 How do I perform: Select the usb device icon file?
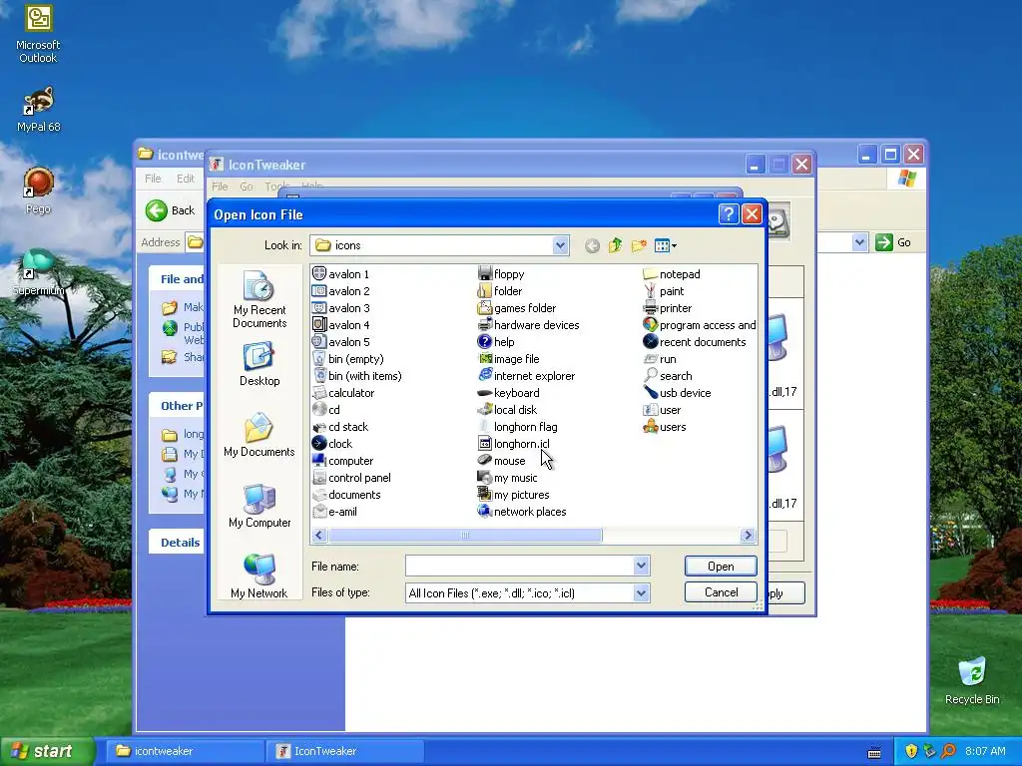pyautogui.click(x=678, y=393)
